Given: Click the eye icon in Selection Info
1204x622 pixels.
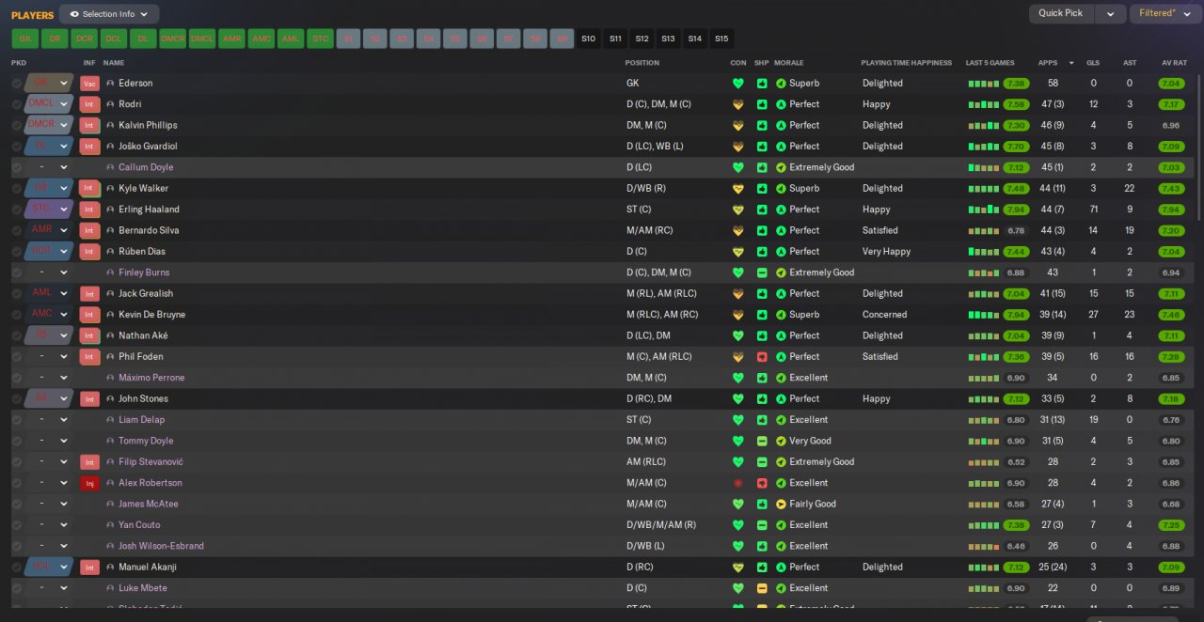Looking at the screenshot, I should [74, 14].
